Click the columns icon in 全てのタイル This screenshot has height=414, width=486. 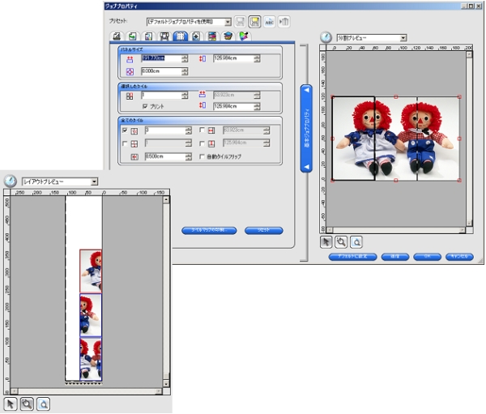[x=134, y=131]
